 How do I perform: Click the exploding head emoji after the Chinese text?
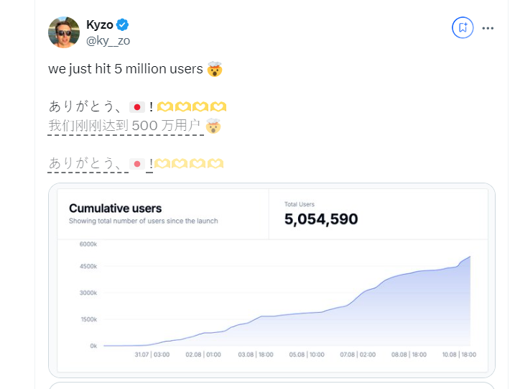213,127
